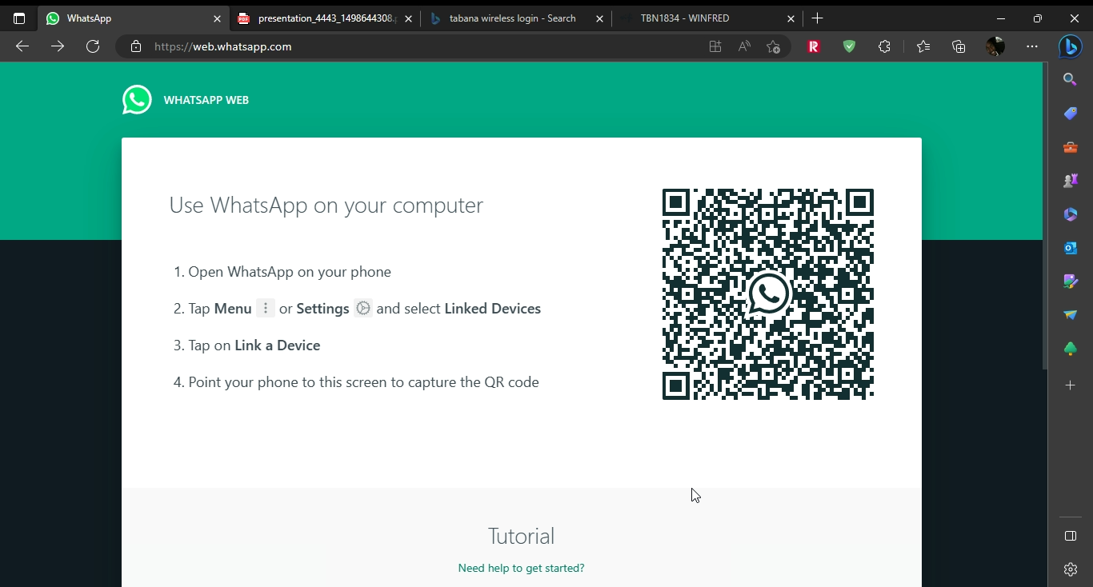This screenshot has height=587, width=1093.
Task: Switch to the TBN1834 - WINFRED tab
Action: [x=707, y=18]
